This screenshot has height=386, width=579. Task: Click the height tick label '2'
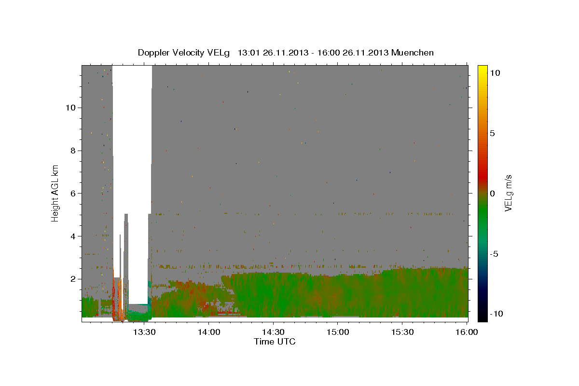tap(72, 279)
